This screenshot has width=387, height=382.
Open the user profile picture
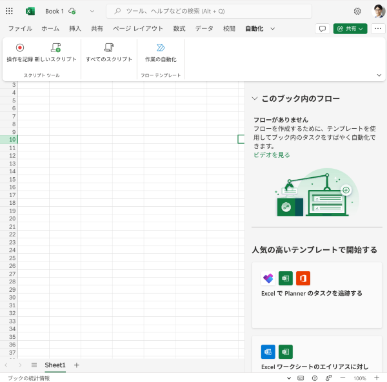pos(379,11)
